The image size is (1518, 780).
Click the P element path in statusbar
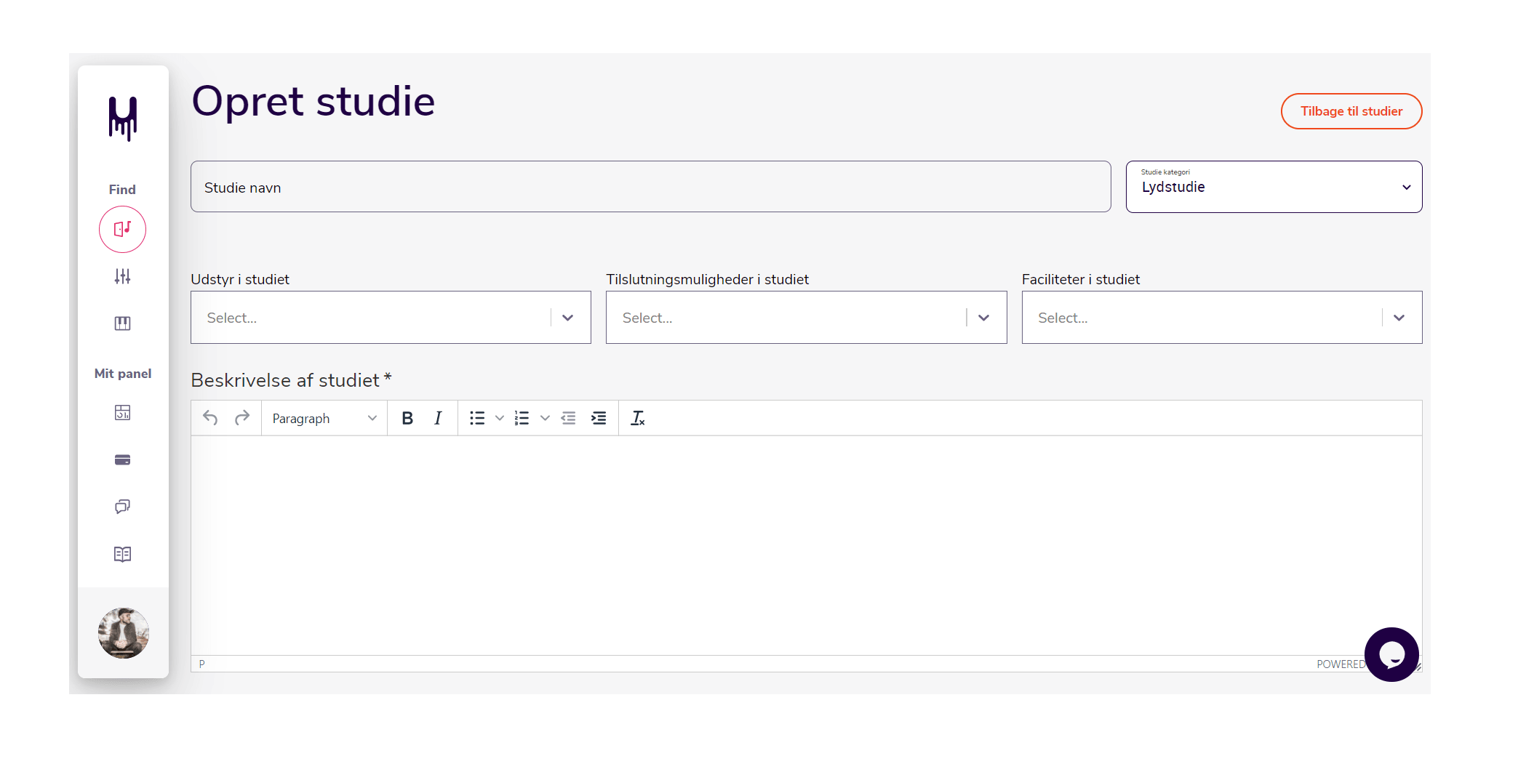(202, 664)
